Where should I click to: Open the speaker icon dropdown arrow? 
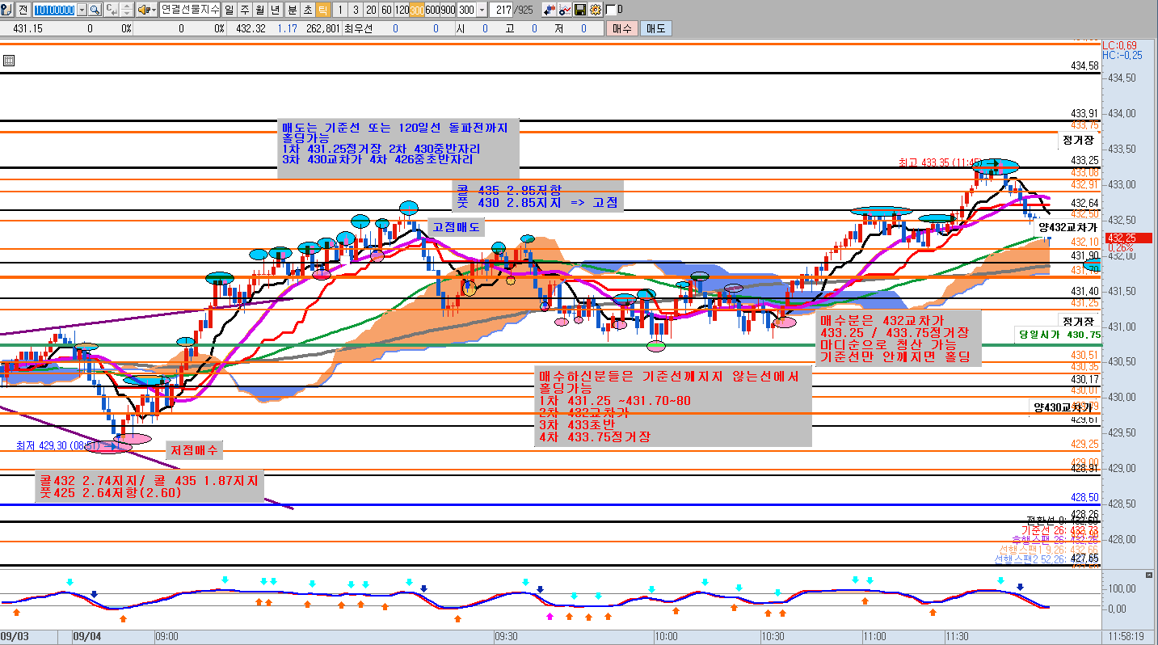(153, 10)
